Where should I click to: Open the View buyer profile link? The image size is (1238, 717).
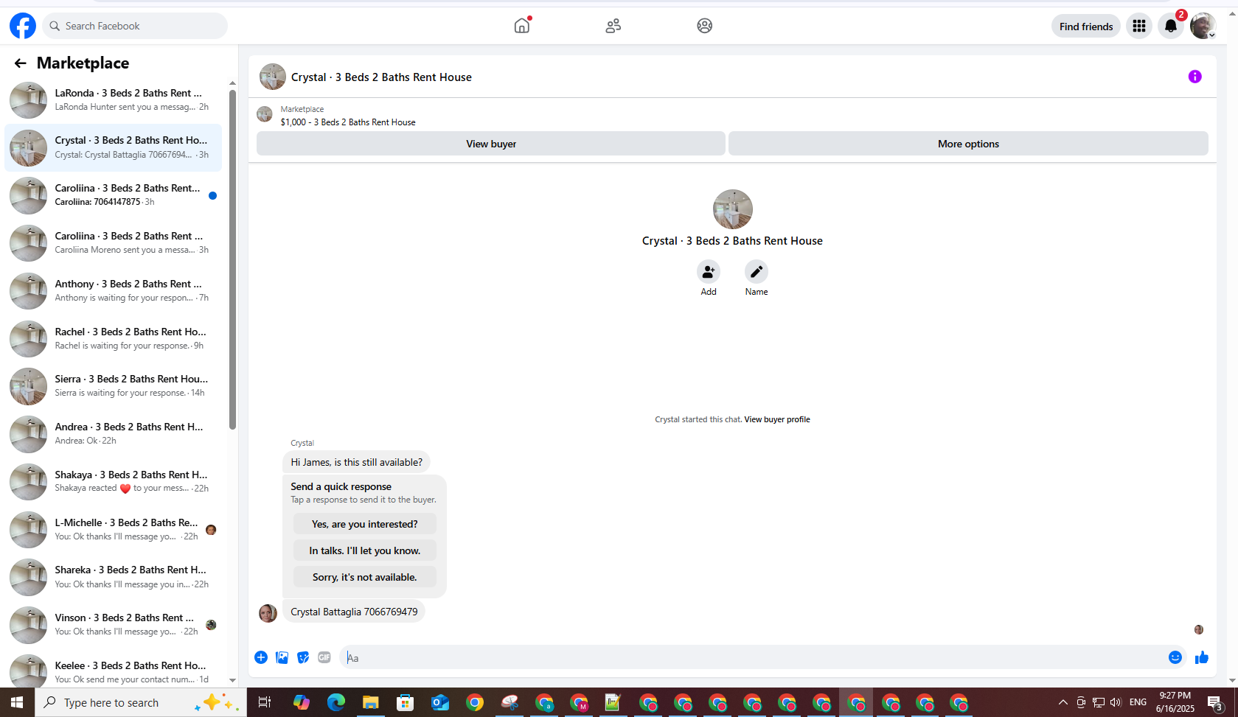tap(777, 419)
